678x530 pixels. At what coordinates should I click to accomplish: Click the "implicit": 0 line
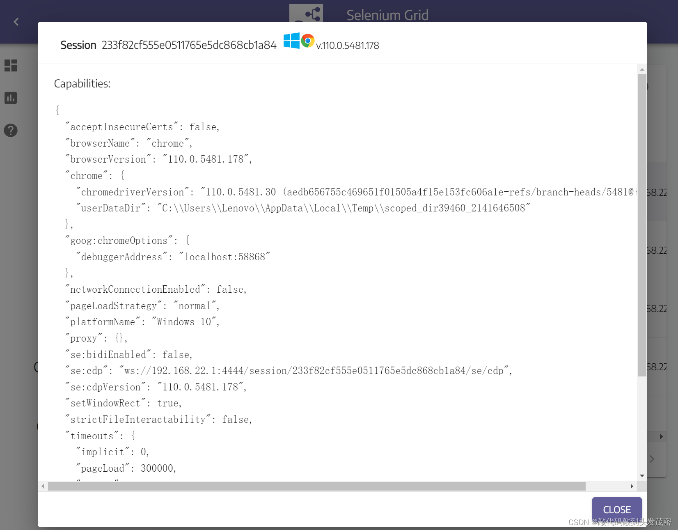[x=112, y=452]
